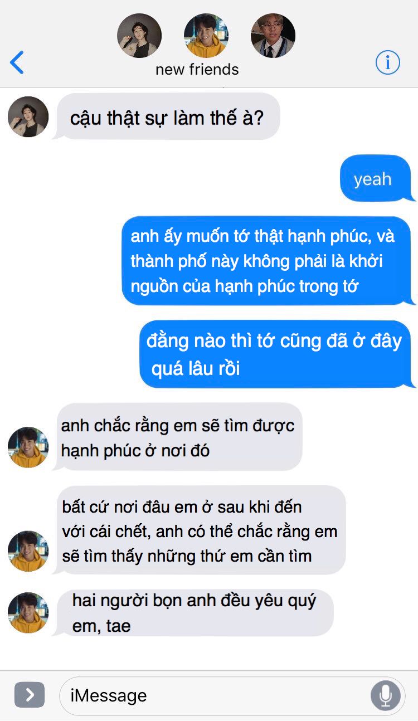Select the "đằng nào thì tớ cũng" blue bubble
This screenshot has width=418, height=721.
pyautogui.click(x=277, y=354)
